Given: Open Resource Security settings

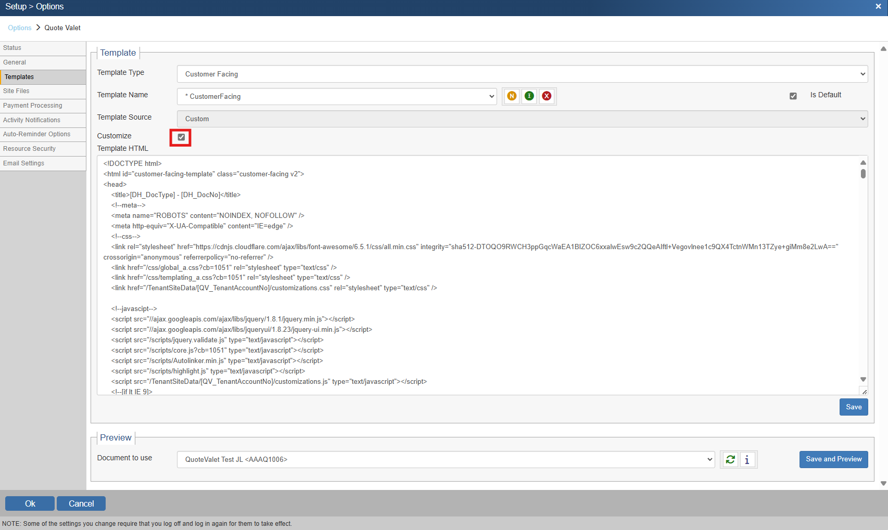Looking at the screenshot, I should click(43, 149).
